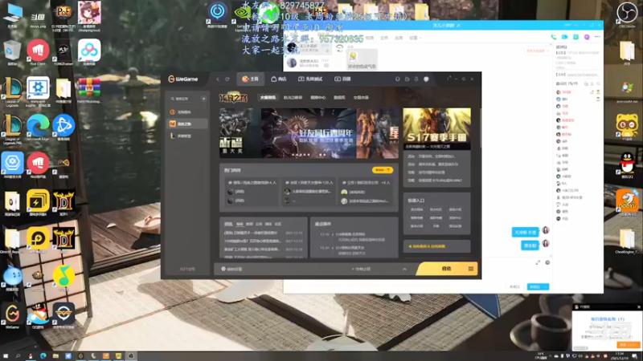Click the folder icon in WeGame header
Screen dimensions: 643x361
coord(408,79)
